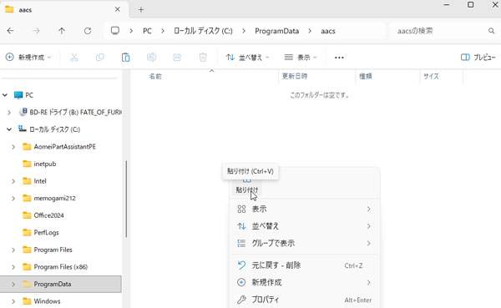Click PC breadcrumb in address bar
The image size is (501, 308).
coord(147,31)
